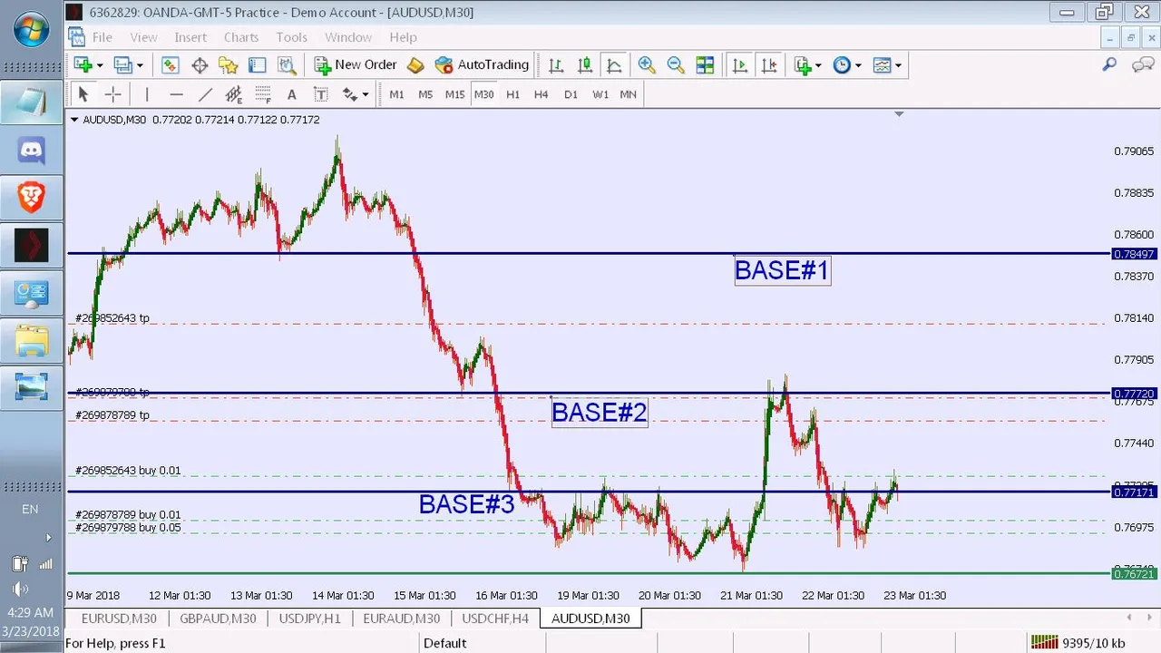The width and height of the screenshot is (1161, 653).
Task: Switch to the USDJPY,H1 chart tab
Action: pos(310,619)
